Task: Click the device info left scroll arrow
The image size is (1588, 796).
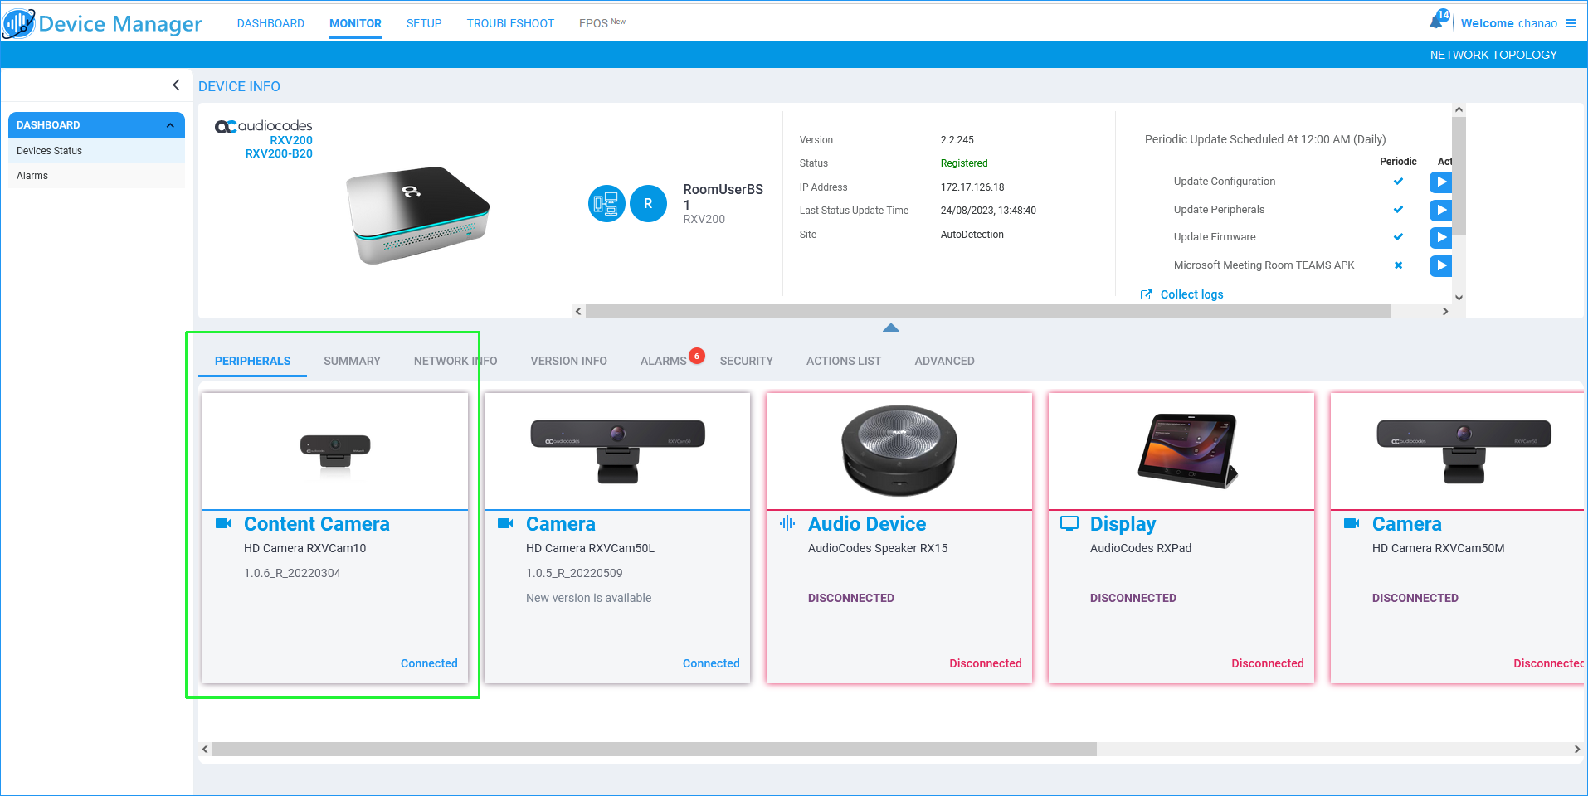Action: coord(578,312)
